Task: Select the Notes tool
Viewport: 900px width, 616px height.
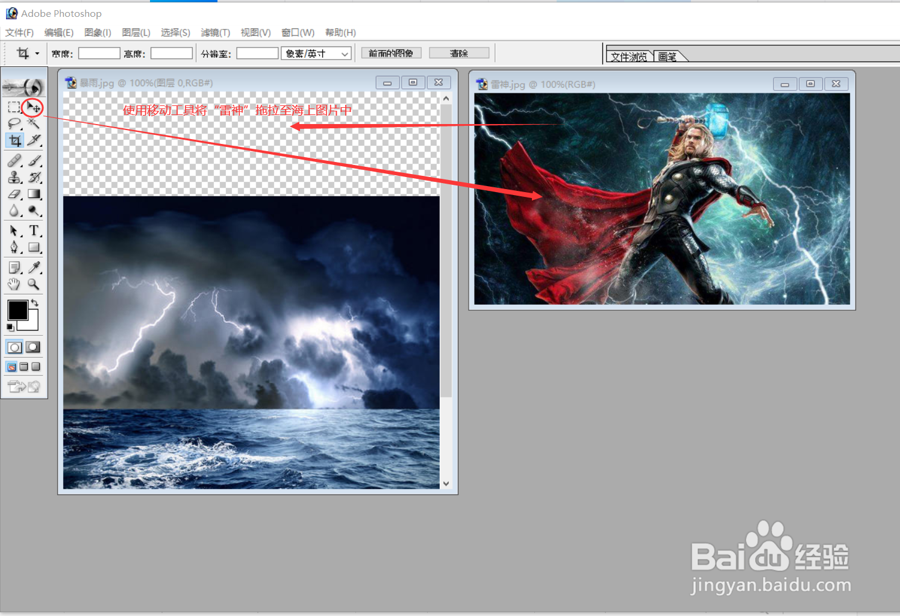Action: tap(14, 267)
